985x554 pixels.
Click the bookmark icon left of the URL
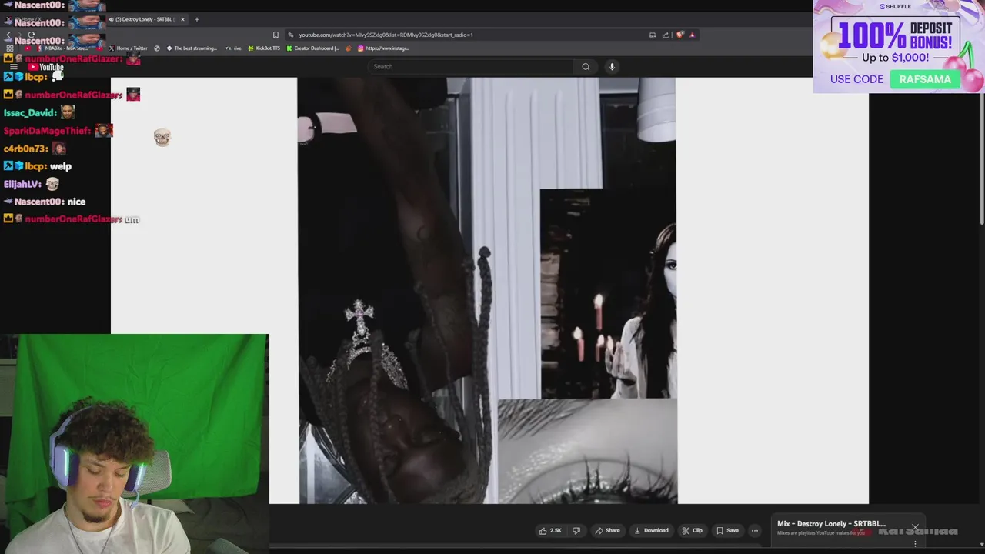pyautogui.click(x=275, y=35)
